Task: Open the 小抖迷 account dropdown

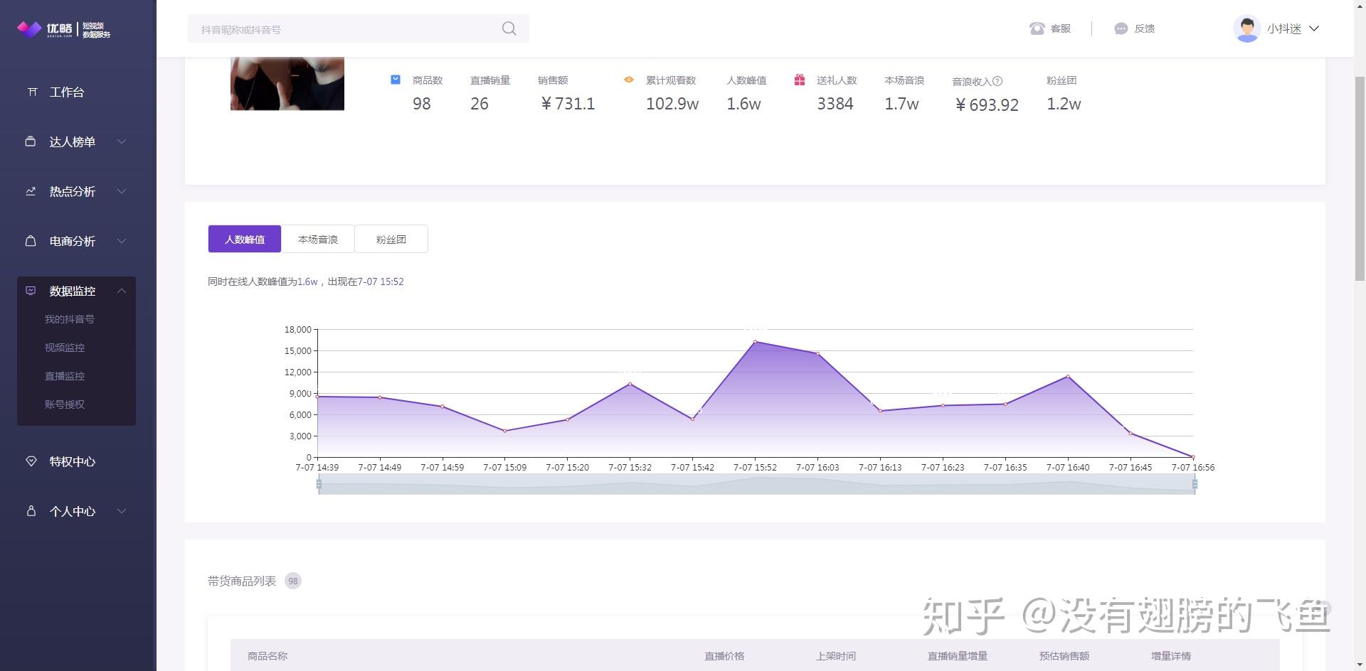Action: [1288, 28]
